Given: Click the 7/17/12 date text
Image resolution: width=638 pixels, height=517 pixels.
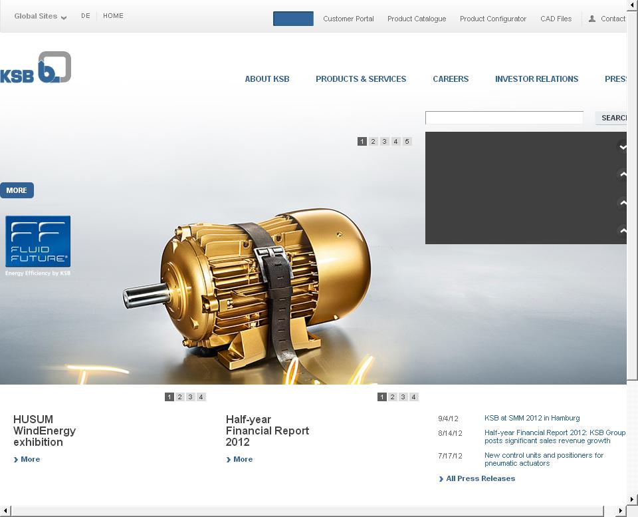Looking at the screenshot, I should (450, 456).
